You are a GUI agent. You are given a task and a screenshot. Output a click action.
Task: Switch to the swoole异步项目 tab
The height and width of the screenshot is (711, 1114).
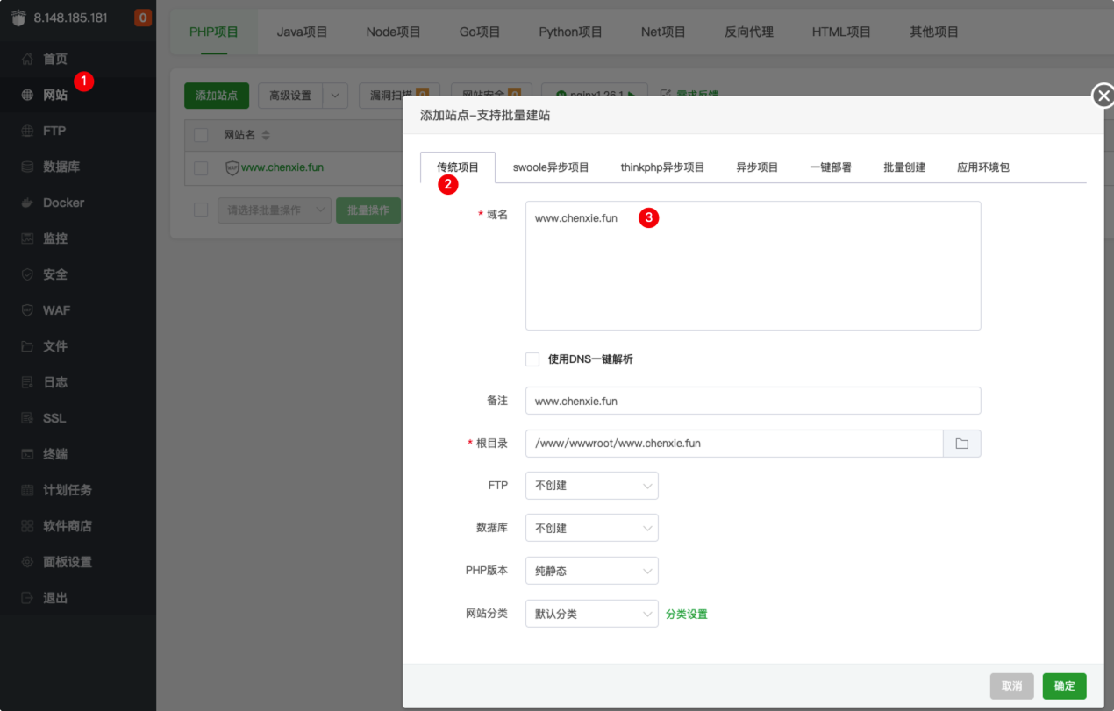[x=551, y=167]
